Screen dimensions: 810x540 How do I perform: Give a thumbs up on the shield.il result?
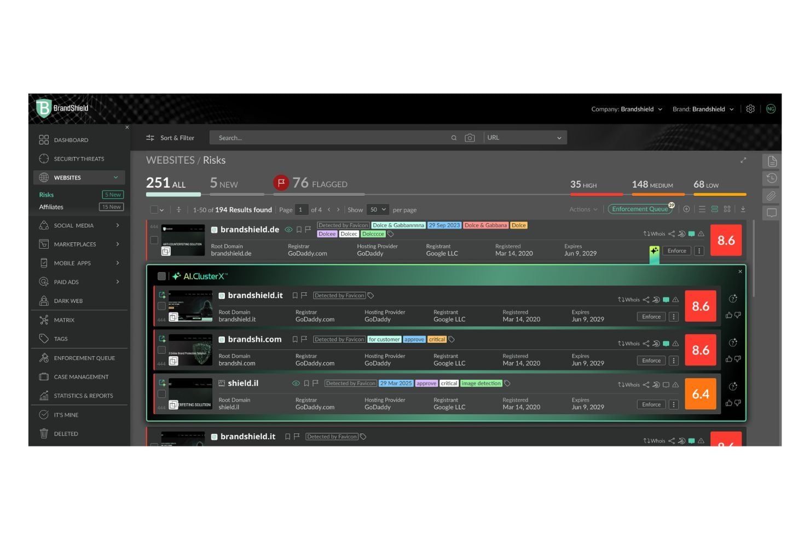click(728, 403)
